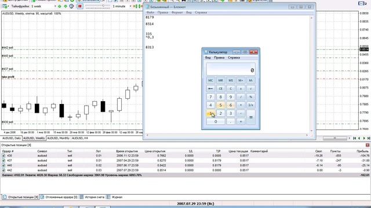
Task: Click the round clock icon beside pause button
Action: (x=71, y=6)
